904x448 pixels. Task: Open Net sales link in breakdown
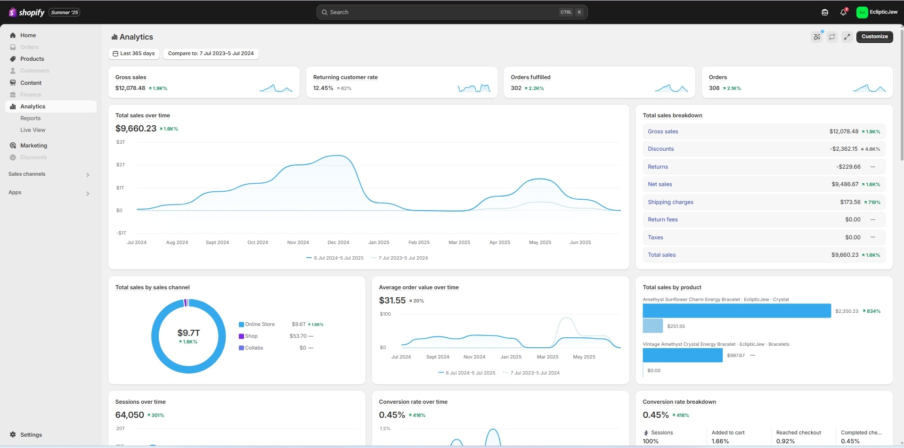[660, 184]
